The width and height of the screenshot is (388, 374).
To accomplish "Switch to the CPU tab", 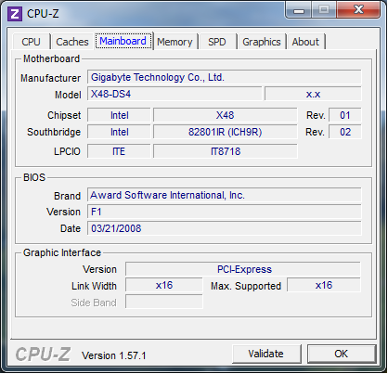I will [x=31, y=42].
